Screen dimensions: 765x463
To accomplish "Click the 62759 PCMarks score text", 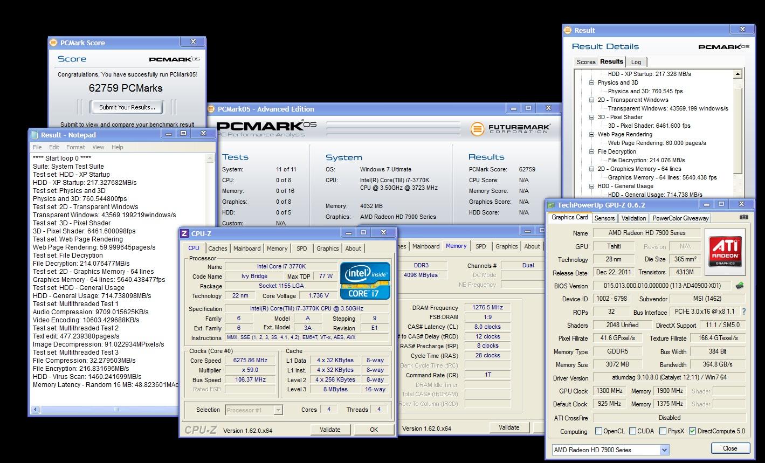I will [x=126, y=88].
